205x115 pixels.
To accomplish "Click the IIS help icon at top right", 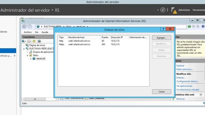I will pyautogui.click(x=203, y=27).
